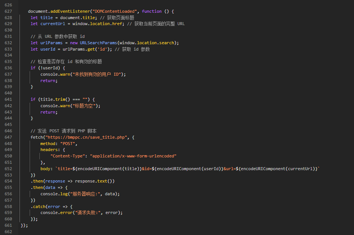Click fetch on line 647
Viewport: 354px width, 235px height.
[37, 137]
